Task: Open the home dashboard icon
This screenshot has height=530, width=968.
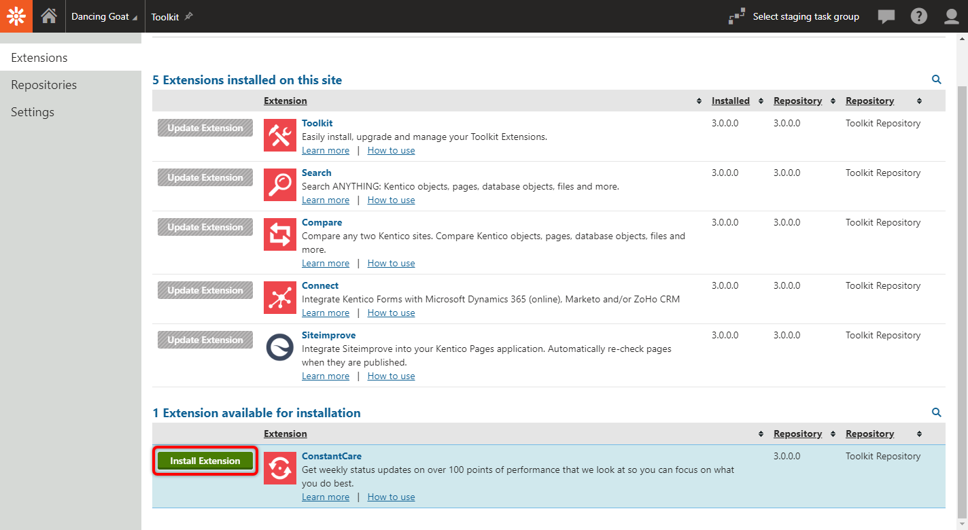Action: [49, 16]
